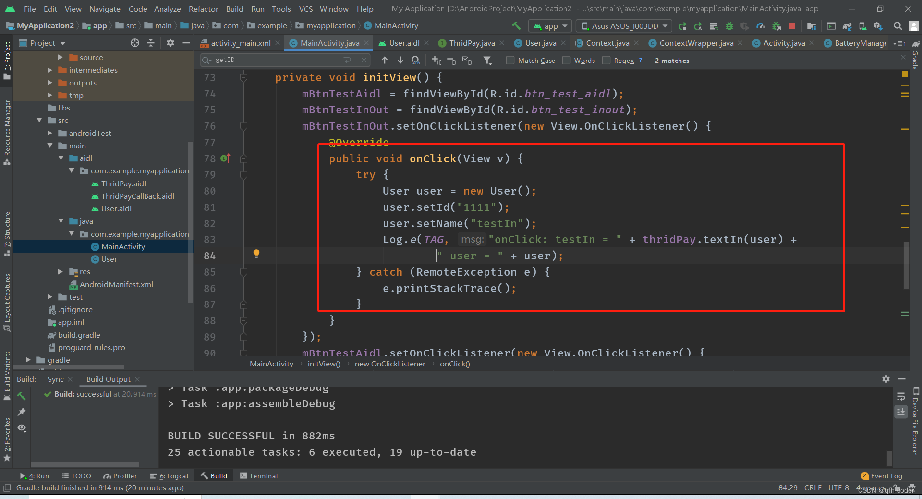Close the find bar
Viewport: 922px width, 499px height.
903,58
